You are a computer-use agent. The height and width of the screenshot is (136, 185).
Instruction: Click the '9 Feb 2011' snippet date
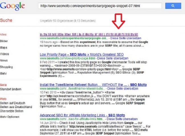[x=47, y=62]
